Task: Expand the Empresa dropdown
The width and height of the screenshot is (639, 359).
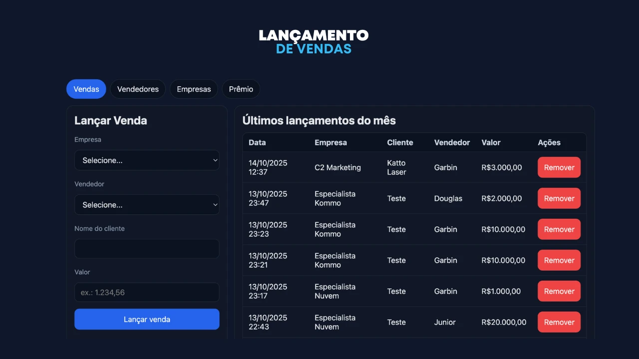Action: 147,161
